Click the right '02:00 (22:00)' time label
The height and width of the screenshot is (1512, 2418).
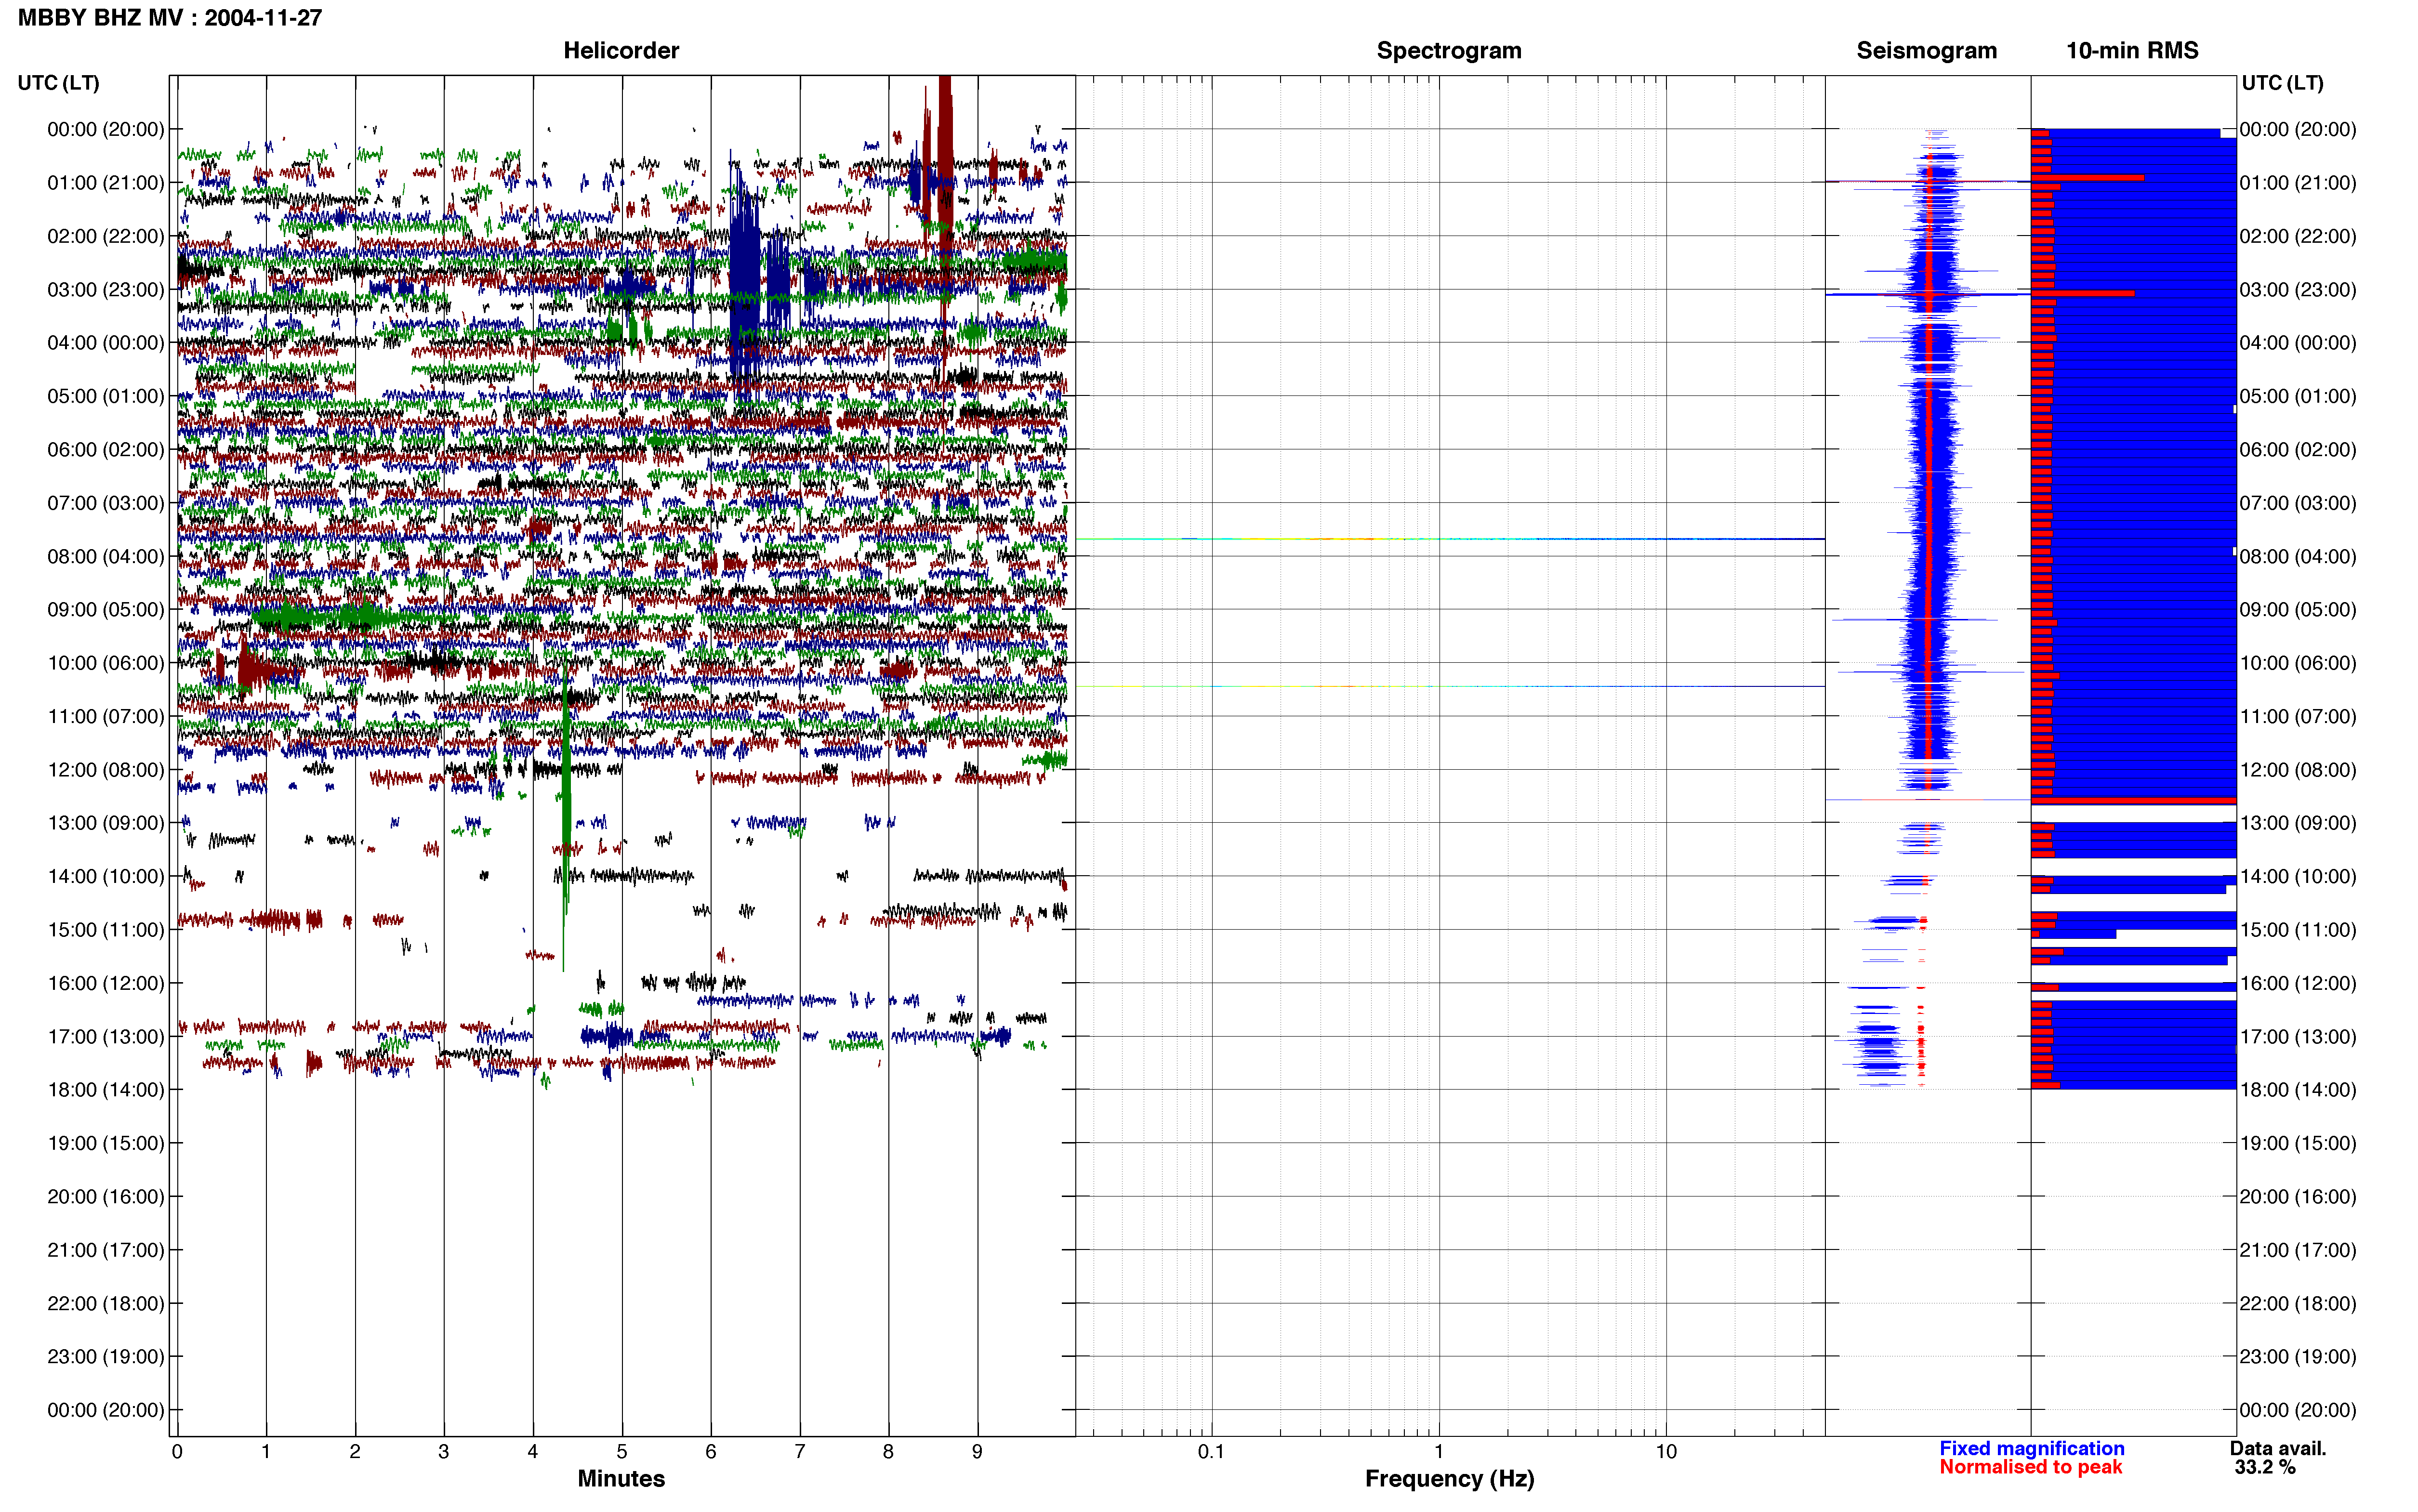(x=2298, y=237)
